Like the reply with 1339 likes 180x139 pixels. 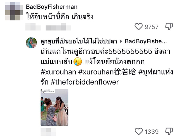tap(139, 131)
